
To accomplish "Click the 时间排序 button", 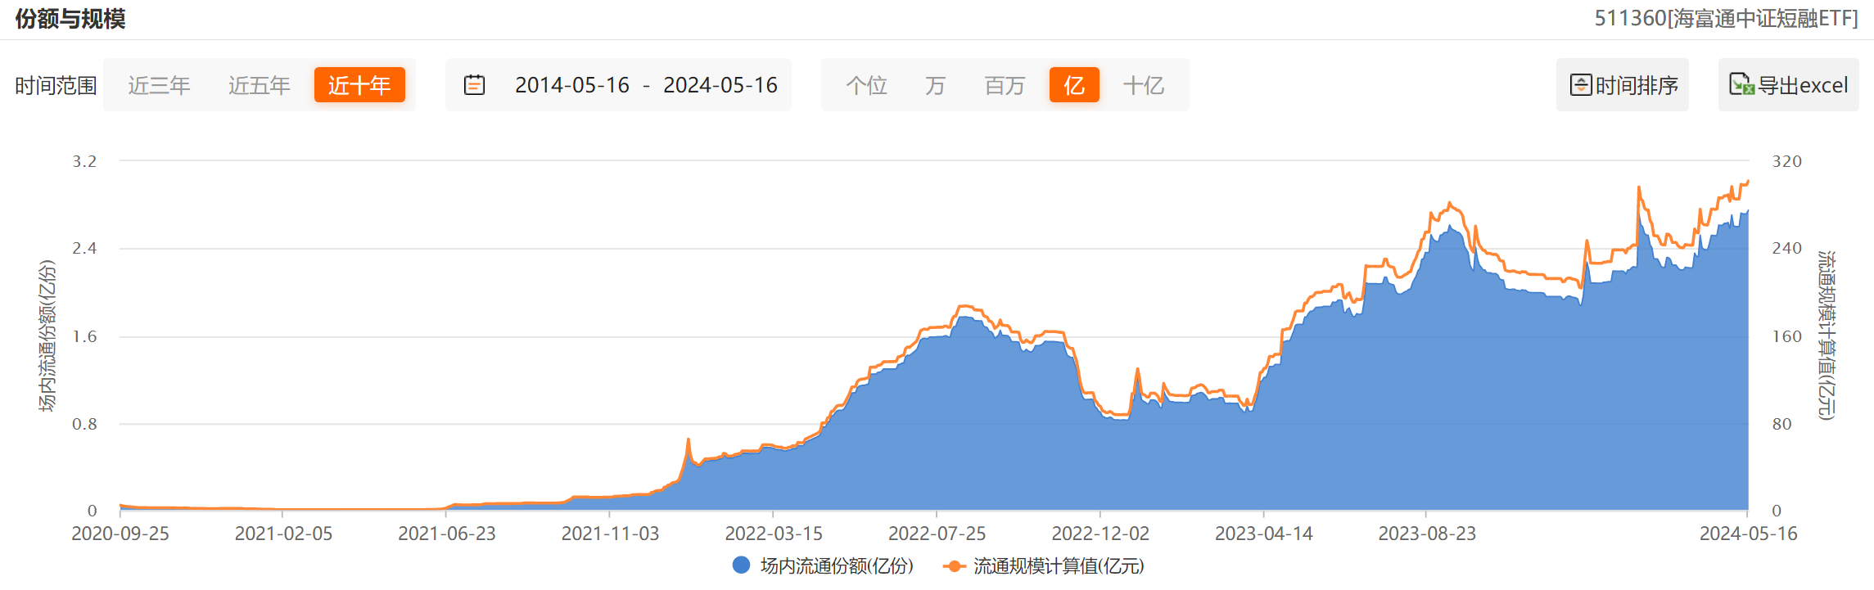I will 1623,85.
